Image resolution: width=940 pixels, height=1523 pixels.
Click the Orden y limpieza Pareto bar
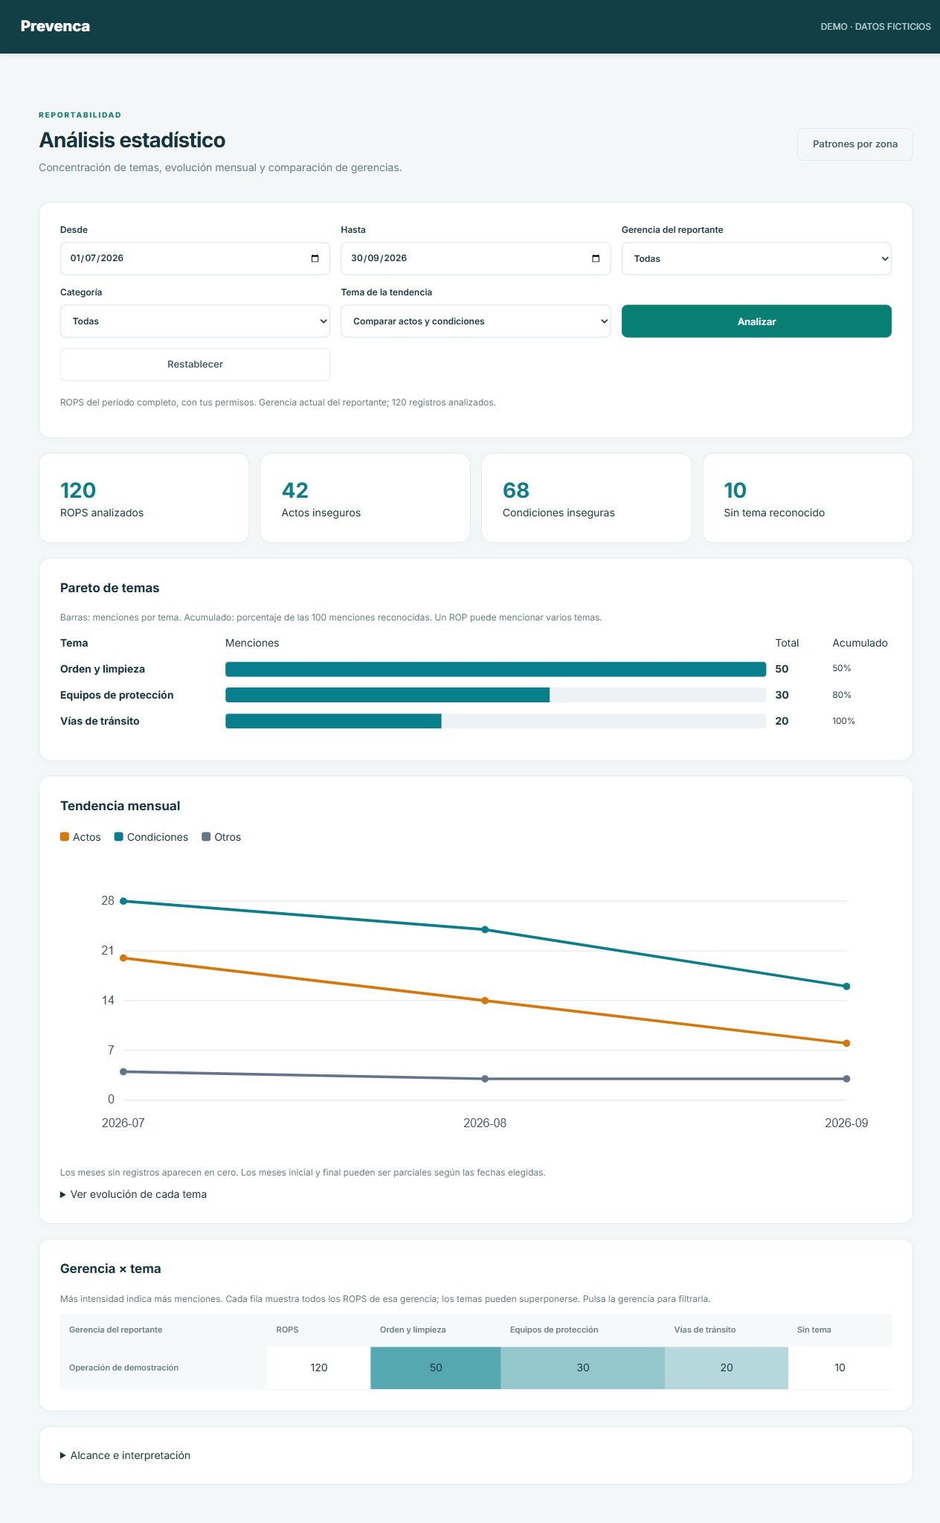pyautogui.click(x=495, y=670)
